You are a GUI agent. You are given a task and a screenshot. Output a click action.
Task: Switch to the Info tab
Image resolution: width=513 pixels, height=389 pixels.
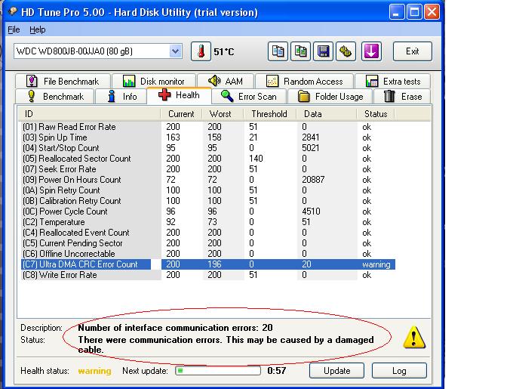[x=121, y=97]
